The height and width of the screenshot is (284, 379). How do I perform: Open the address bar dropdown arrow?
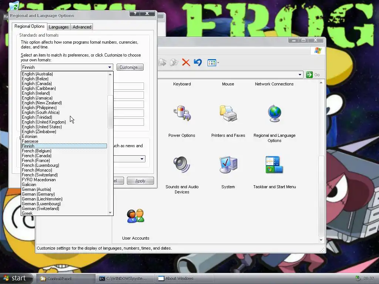pos(300,75)
